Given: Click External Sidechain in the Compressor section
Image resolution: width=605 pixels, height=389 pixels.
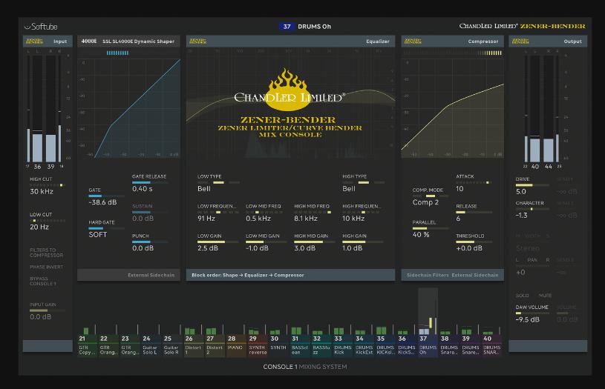Looking at the screenshot, I should 475,275.
